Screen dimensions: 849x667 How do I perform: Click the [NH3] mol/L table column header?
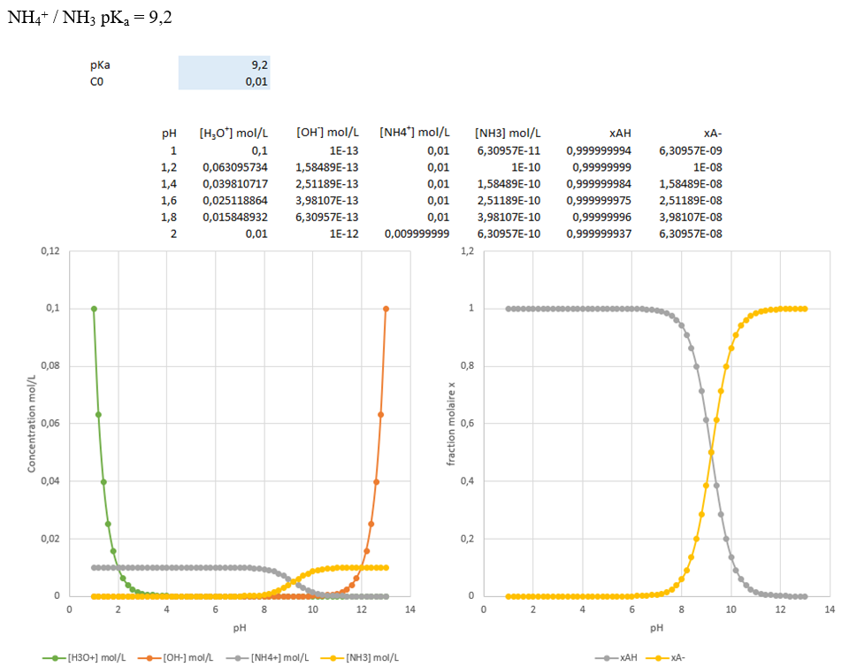click(508, 133)
